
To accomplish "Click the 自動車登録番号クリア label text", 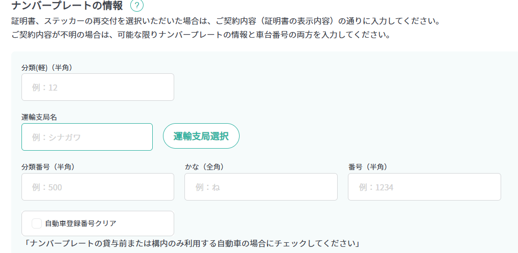I will pyautogui.click(x=81, y=223).
